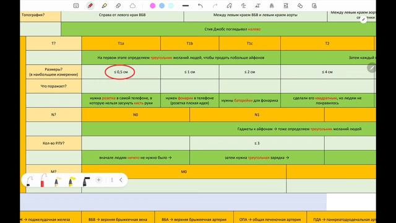Click the 'Что поражает?' label cell
396x223 pixels.
point(54,86)
